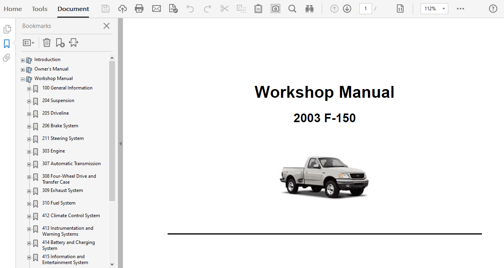Click the snapshot camera tool

coord(276,9)
